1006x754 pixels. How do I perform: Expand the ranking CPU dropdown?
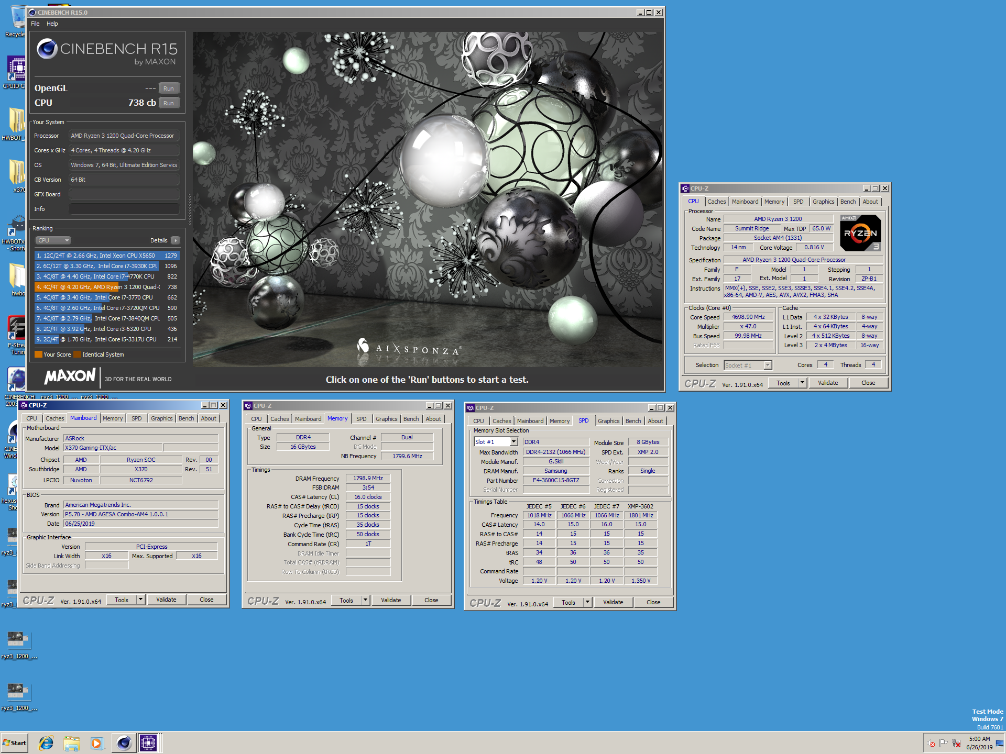coord(53,240)
